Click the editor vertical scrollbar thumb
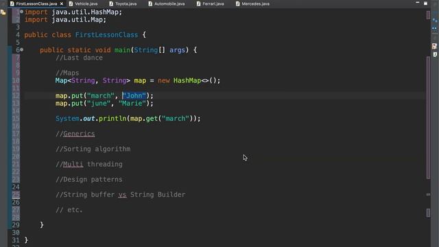 (x=428, y=117)
